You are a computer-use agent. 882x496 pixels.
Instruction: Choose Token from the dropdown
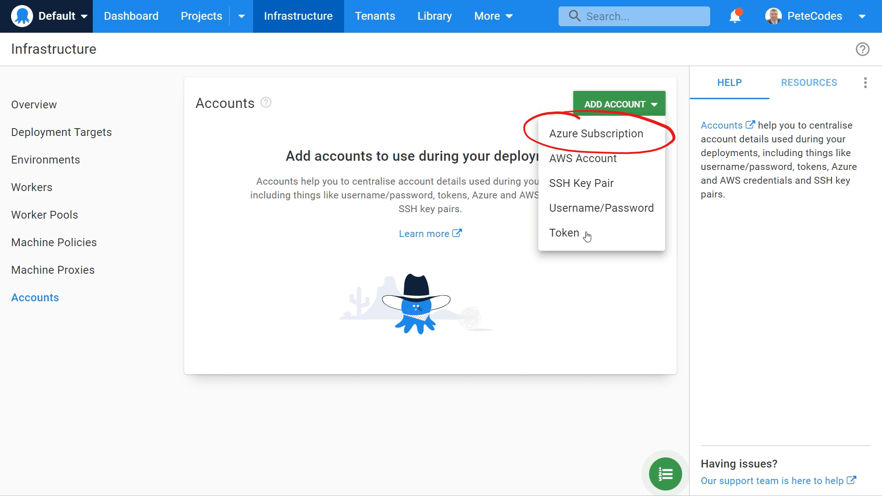(601, 233)
